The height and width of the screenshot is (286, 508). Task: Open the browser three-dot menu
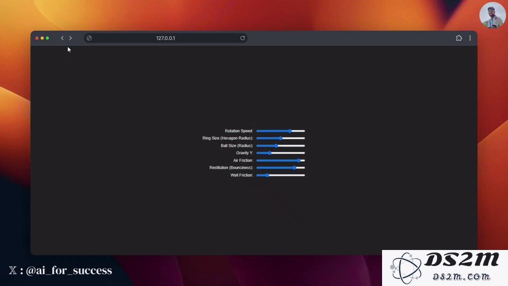(470, 38)
